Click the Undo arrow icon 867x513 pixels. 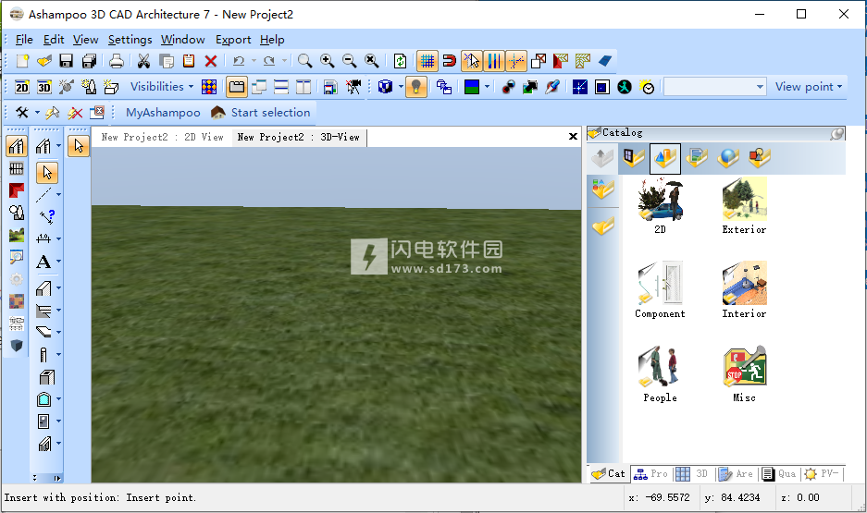(239, 61)
